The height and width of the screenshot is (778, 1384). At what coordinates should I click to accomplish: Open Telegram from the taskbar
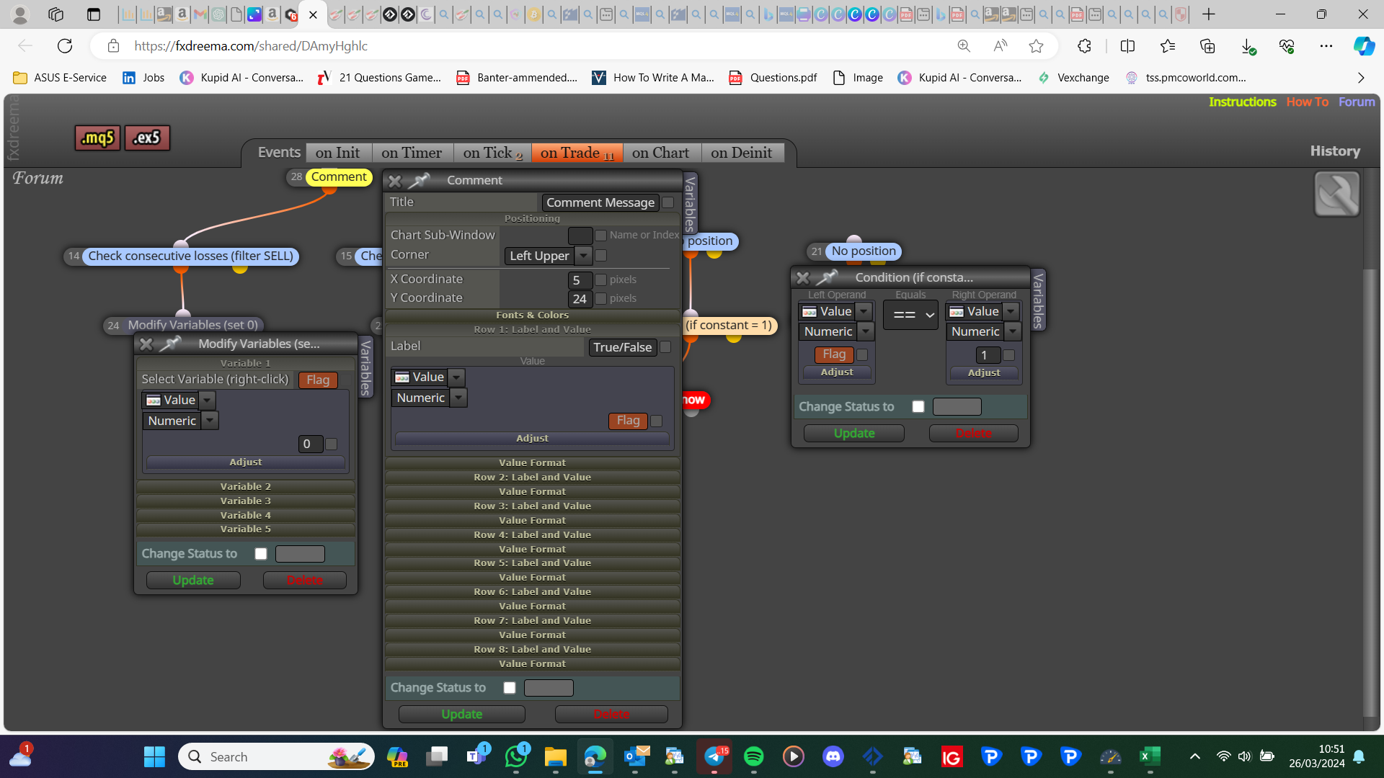pyautogui.click(x=714, y=756)
